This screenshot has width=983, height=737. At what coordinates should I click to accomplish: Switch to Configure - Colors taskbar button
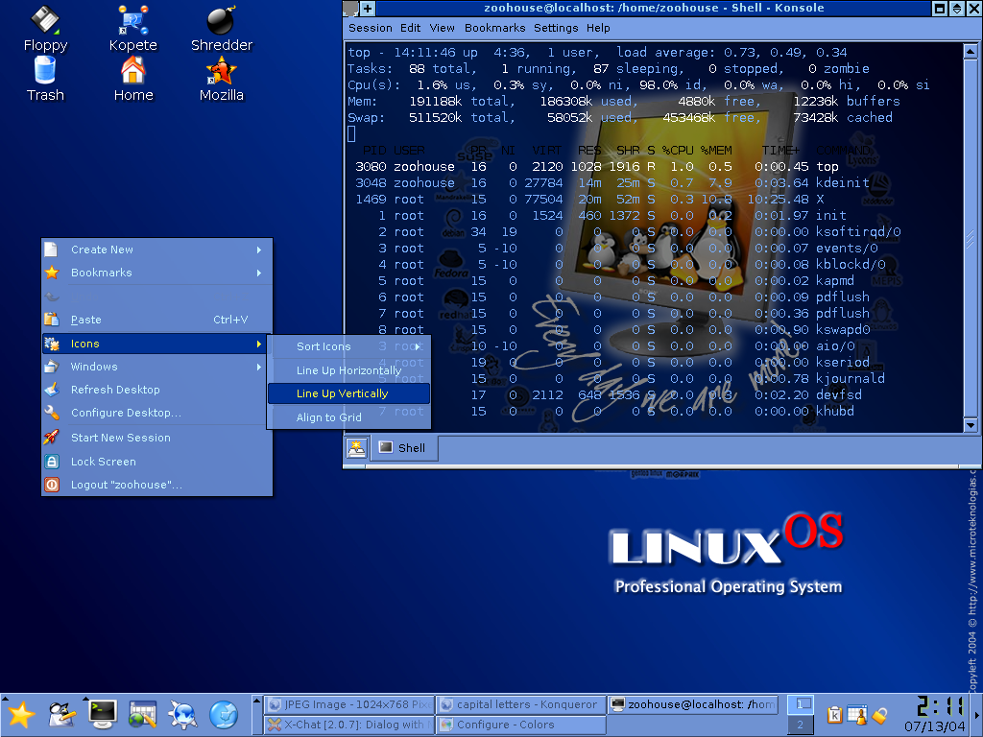(x=521, y=725)
